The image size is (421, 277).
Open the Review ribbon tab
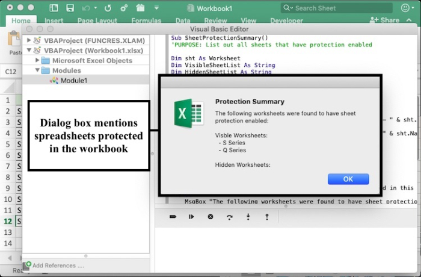(215, 20)
